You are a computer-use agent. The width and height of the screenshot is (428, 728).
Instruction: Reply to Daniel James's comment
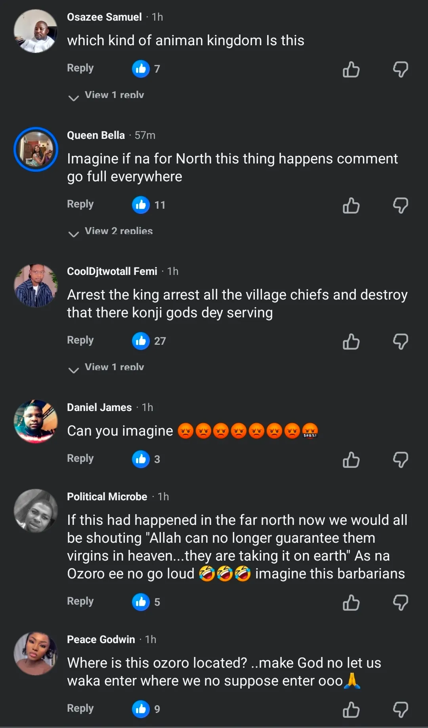80,458
